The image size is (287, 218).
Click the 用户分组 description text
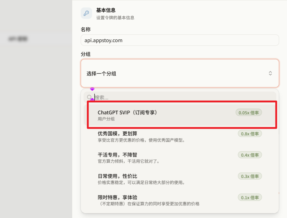[x=106, y=119]
